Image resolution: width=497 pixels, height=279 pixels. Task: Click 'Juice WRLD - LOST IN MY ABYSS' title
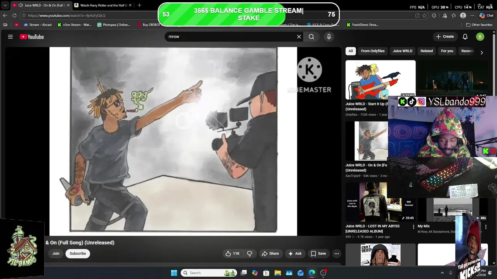click(x=372, y=229)
